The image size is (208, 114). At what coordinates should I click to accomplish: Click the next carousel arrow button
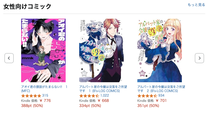[199, 58]
